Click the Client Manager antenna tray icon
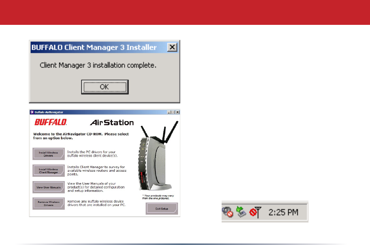The image size is (370, 245). (x=255, y=212)
